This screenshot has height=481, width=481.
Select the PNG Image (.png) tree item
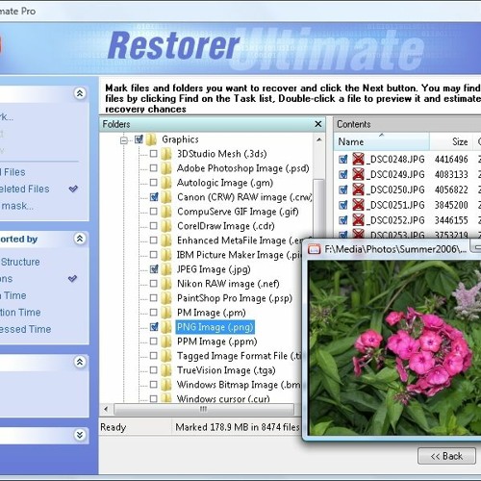(x=215, y=327)
